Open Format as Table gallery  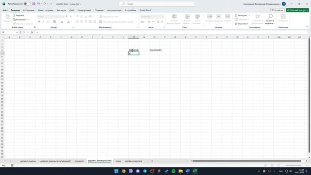pos(187,19)
